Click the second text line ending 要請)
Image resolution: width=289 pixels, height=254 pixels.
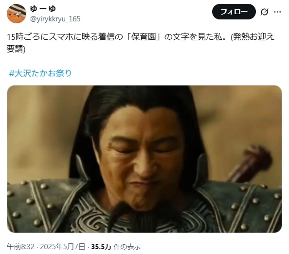pyautogui.click(x=16, y=49)
